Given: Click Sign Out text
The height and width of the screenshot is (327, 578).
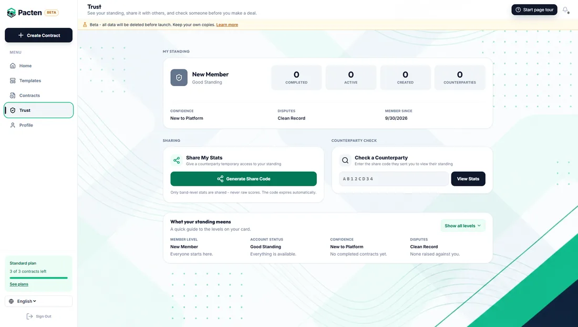Looking at the screenshot, I should (x=44, y=317).
